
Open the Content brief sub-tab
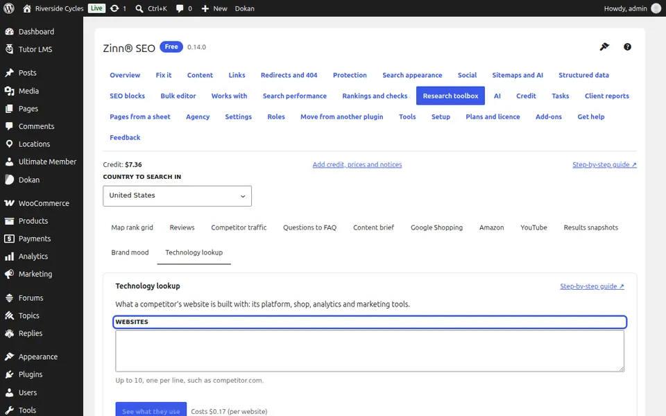(x=373, y=227)
